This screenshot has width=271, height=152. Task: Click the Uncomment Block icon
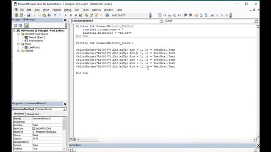coord(206,15)
